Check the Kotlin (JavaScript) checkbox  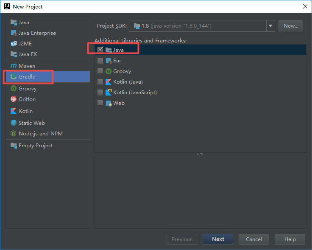click(100, 92)
